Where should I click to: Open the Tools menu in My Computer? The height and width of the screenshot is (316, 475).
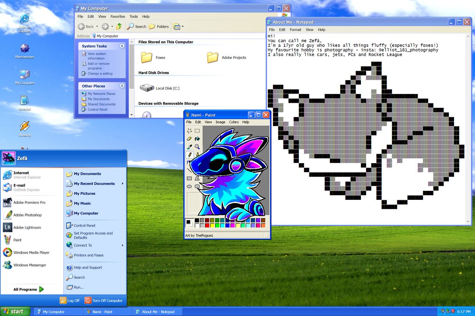(x=134, y=17)
